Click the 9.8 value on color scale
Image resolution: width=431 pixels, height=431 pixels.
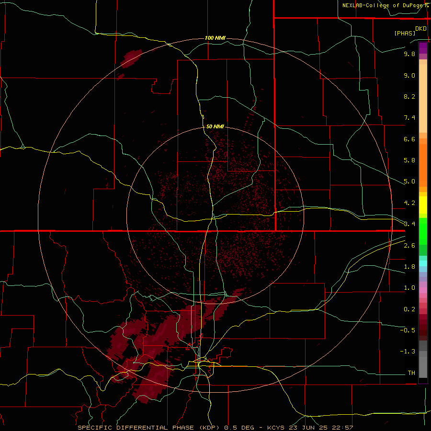409,54
